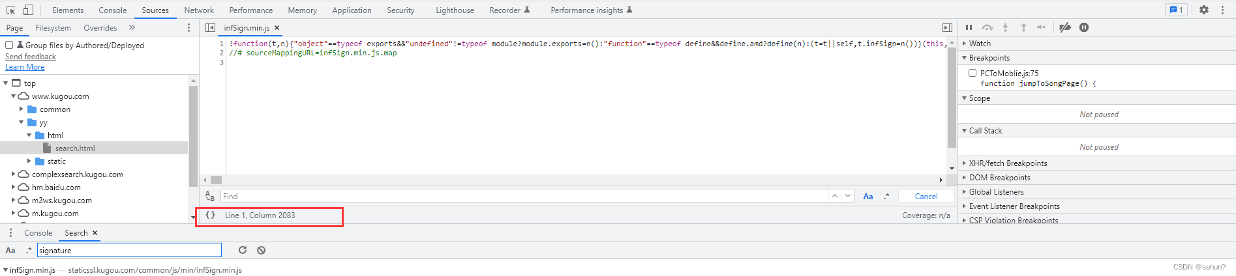The width and height of the screenshot is (1236, 276).
Task: Pretty print the minified source
Action: coord(210,215)
